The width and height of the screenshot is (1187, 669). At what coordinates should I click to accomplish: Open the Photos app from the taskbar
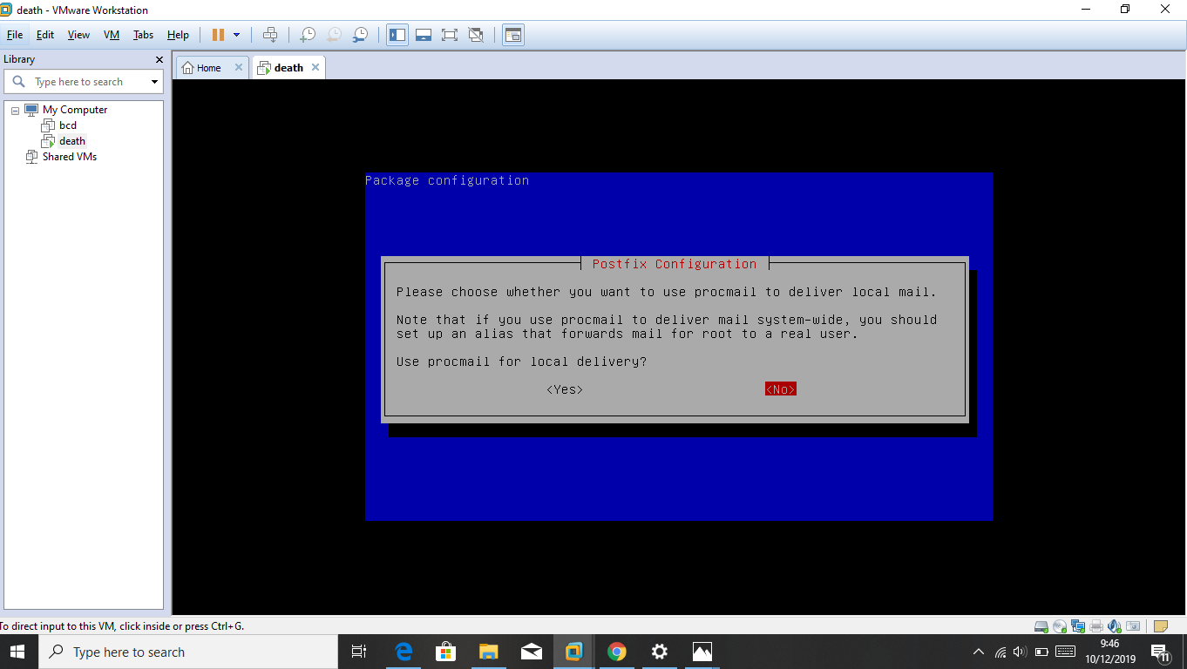point(702,652)
